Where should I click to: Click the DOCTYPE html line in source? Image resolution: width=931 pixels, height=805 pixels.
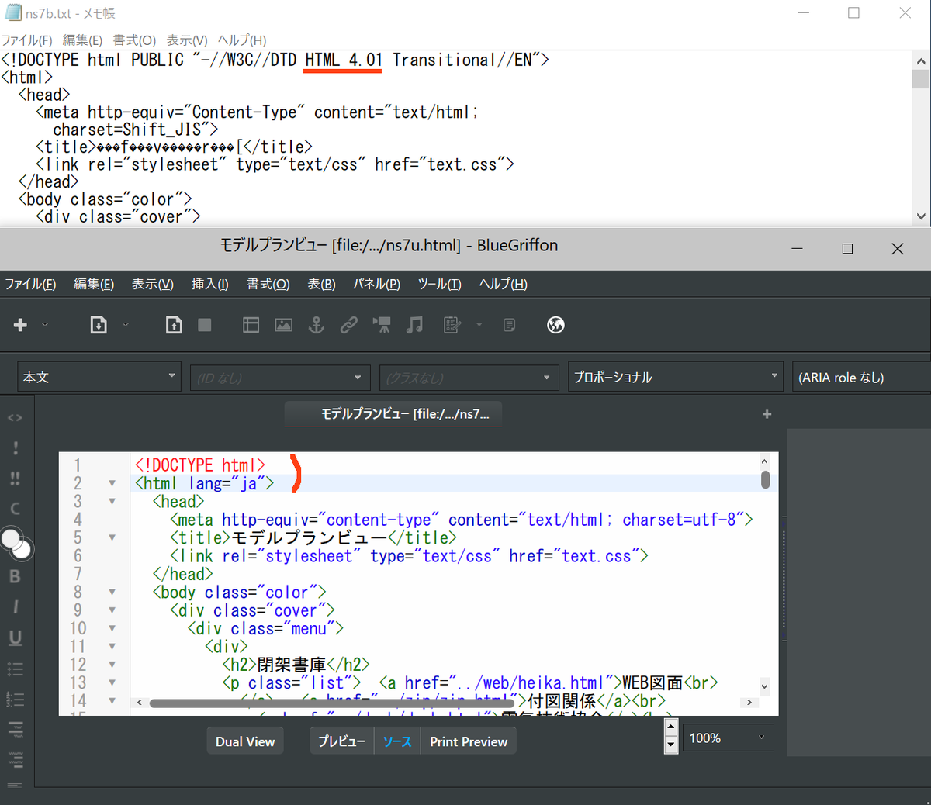point(200,465)
